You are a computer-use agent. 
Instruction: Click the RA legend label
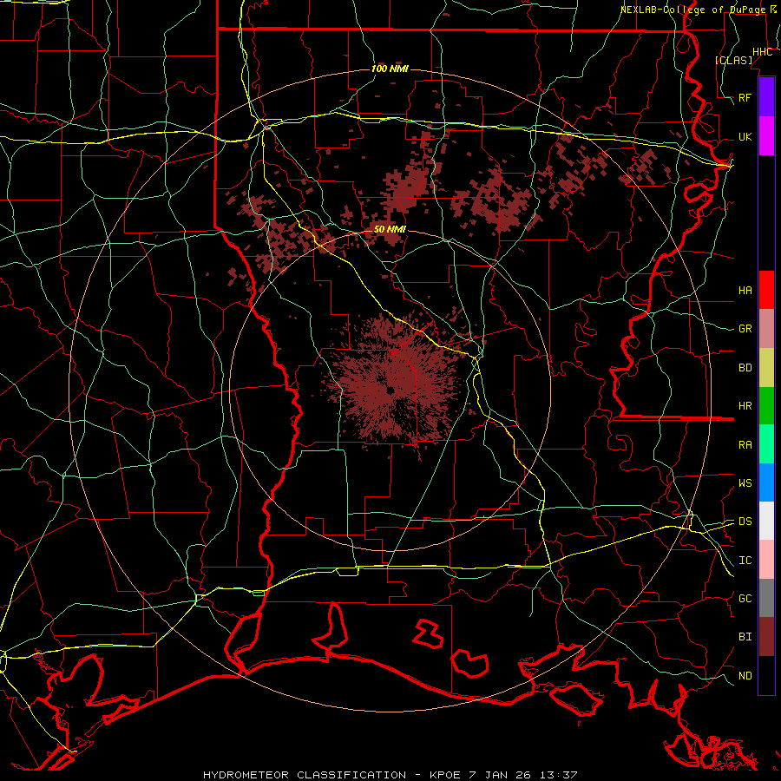click(745, 445)
